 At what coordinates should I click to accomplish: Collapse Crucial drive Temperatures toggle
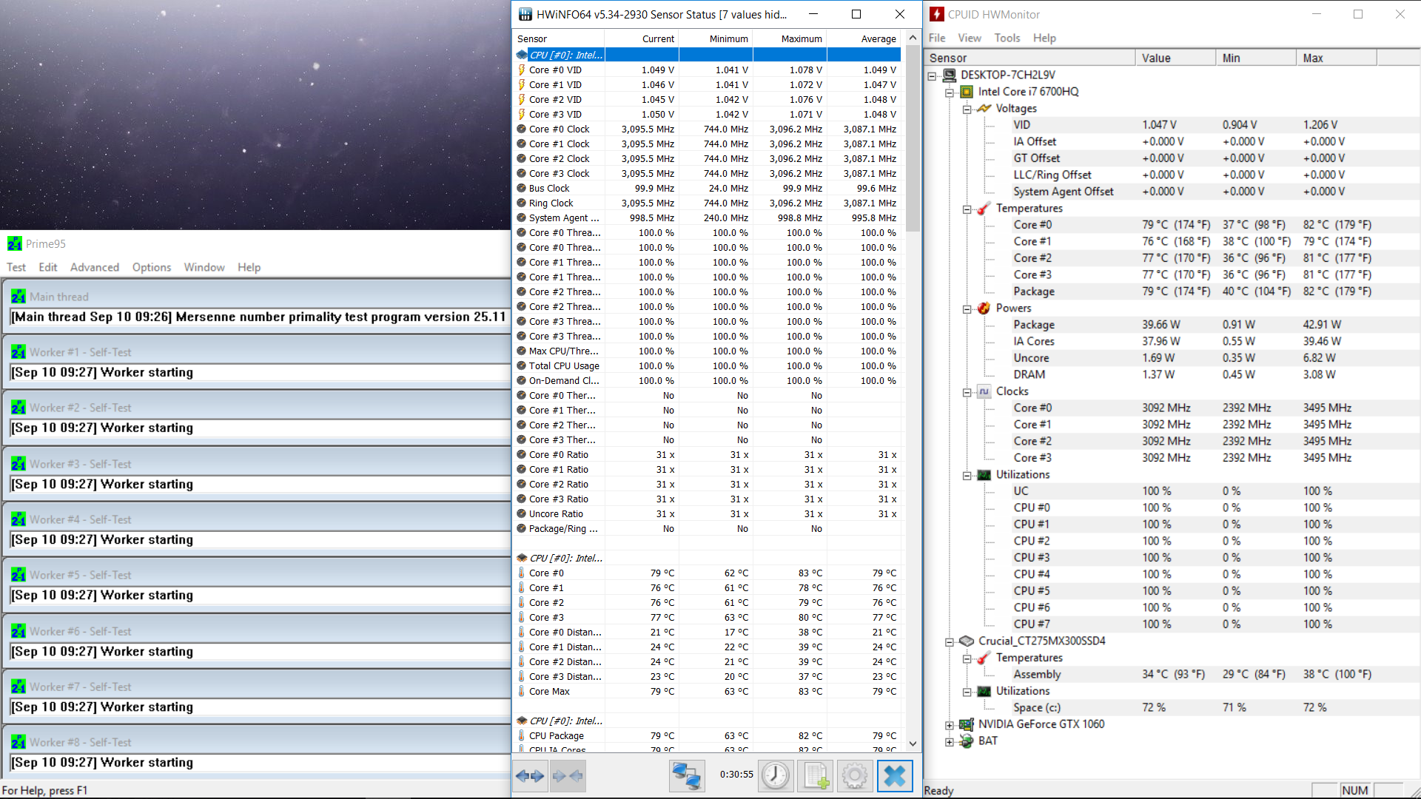click(x=967, y=658)
